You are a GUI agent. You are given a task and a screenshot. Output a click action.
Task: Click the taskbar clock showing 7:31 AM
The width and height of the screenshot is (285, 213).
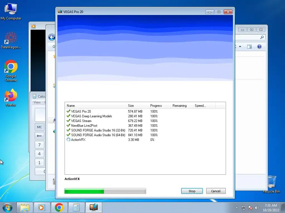271,208
